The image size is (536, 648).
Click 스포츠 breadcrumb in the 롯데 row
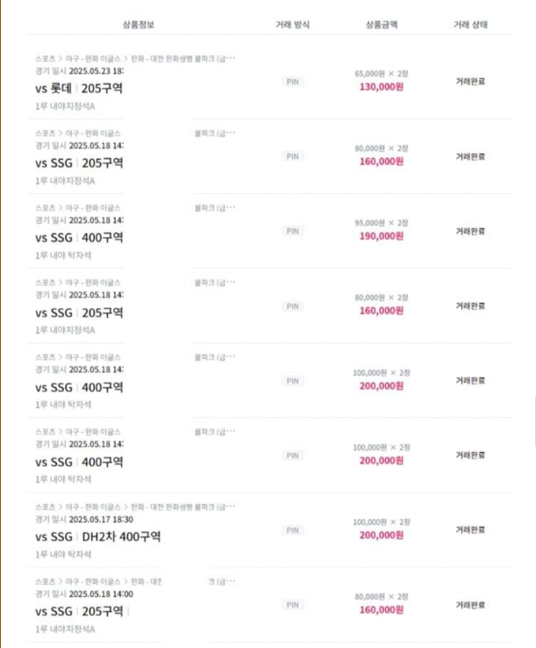click(x=46, y=59)
